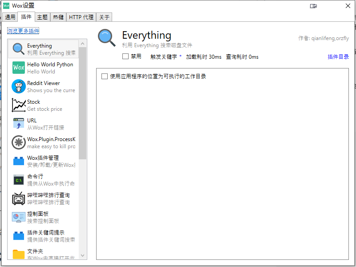This screenshot has height=267, width=356.
Task: Switch to the 通用 tab
Action: point(10,17)
